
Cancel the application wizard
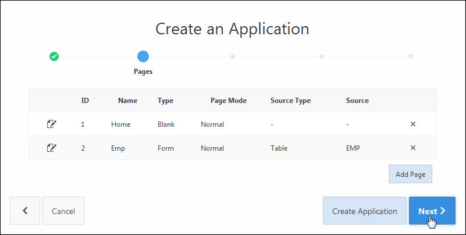point(63,211)
